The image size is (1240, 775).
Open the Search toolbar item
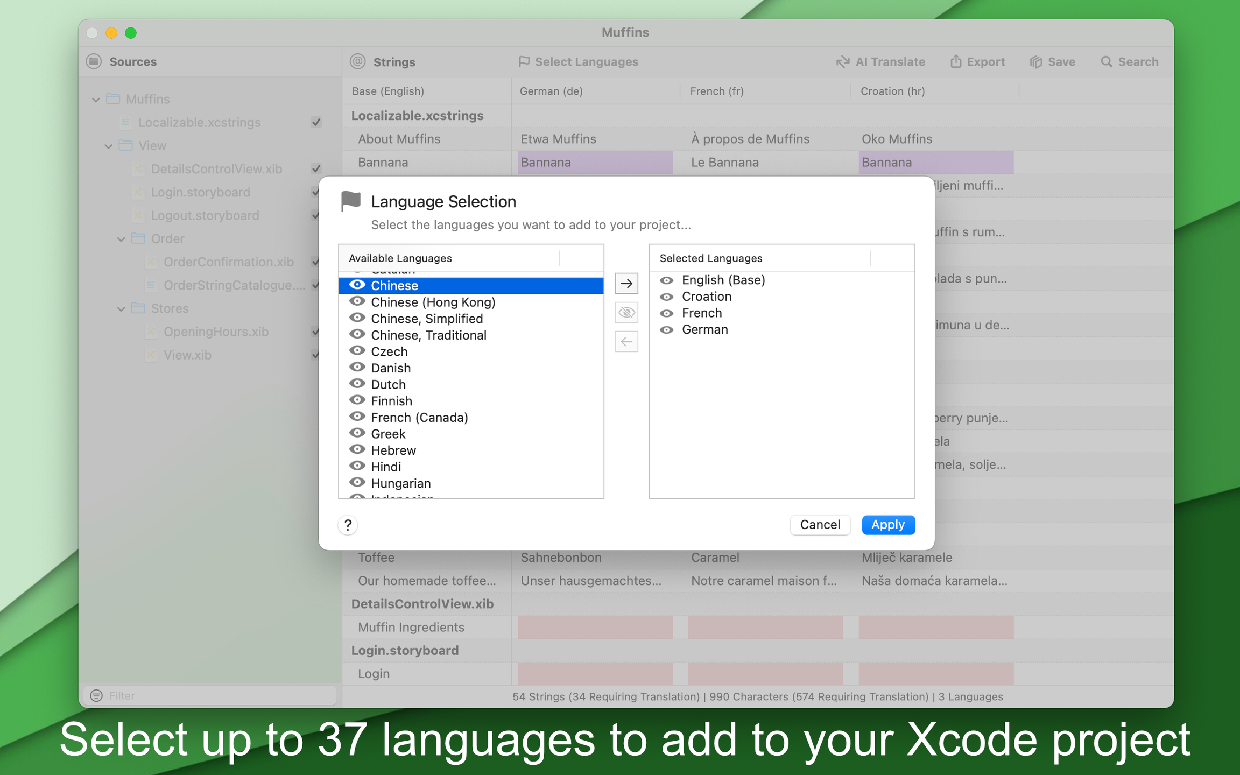pyautogui.click(x=1129, y=62)
